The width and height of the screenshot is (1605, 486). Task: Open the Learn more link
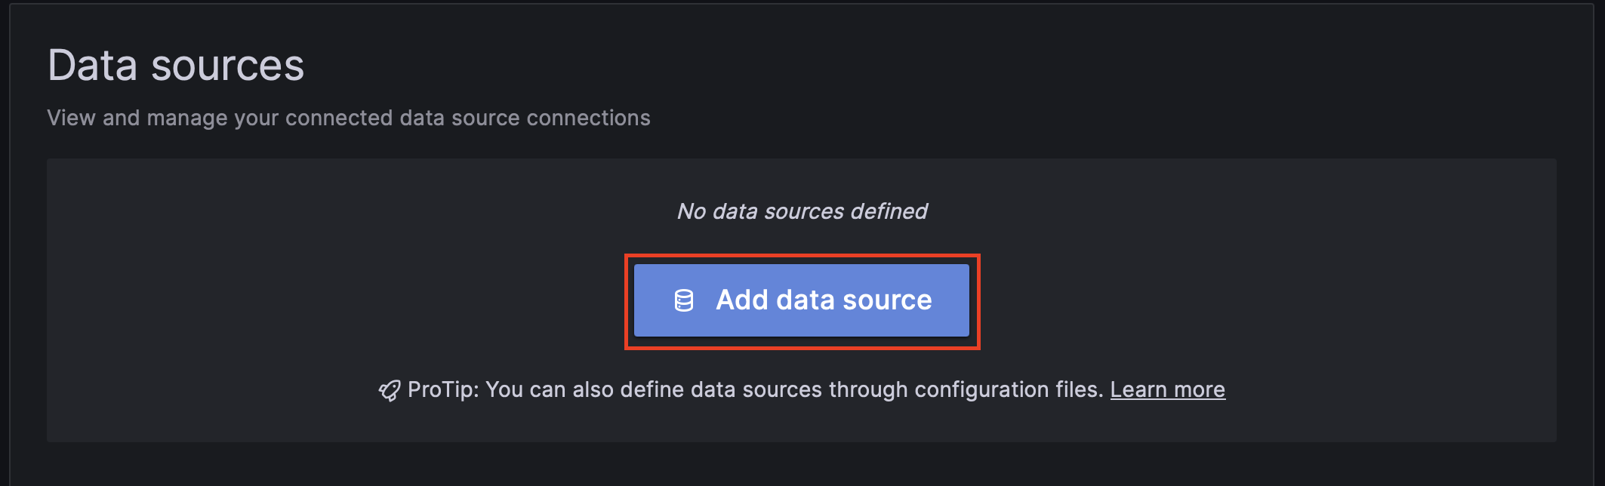click(x=1167, y=389)
